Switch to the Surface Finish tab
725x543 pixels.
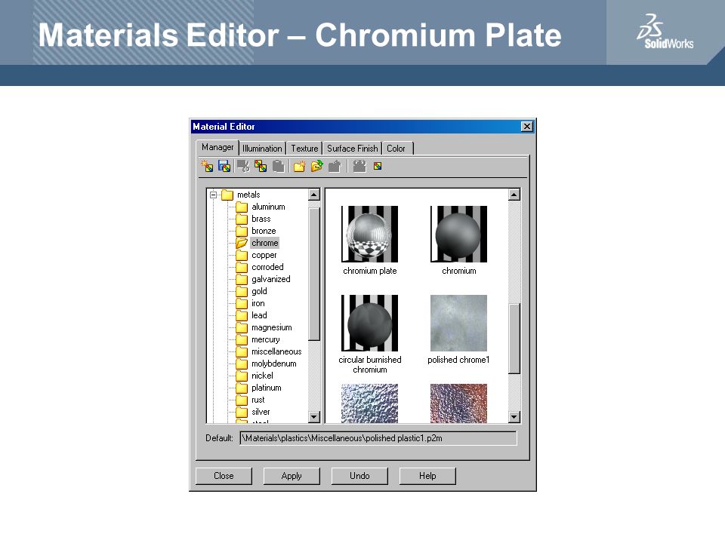click(353, 149)
